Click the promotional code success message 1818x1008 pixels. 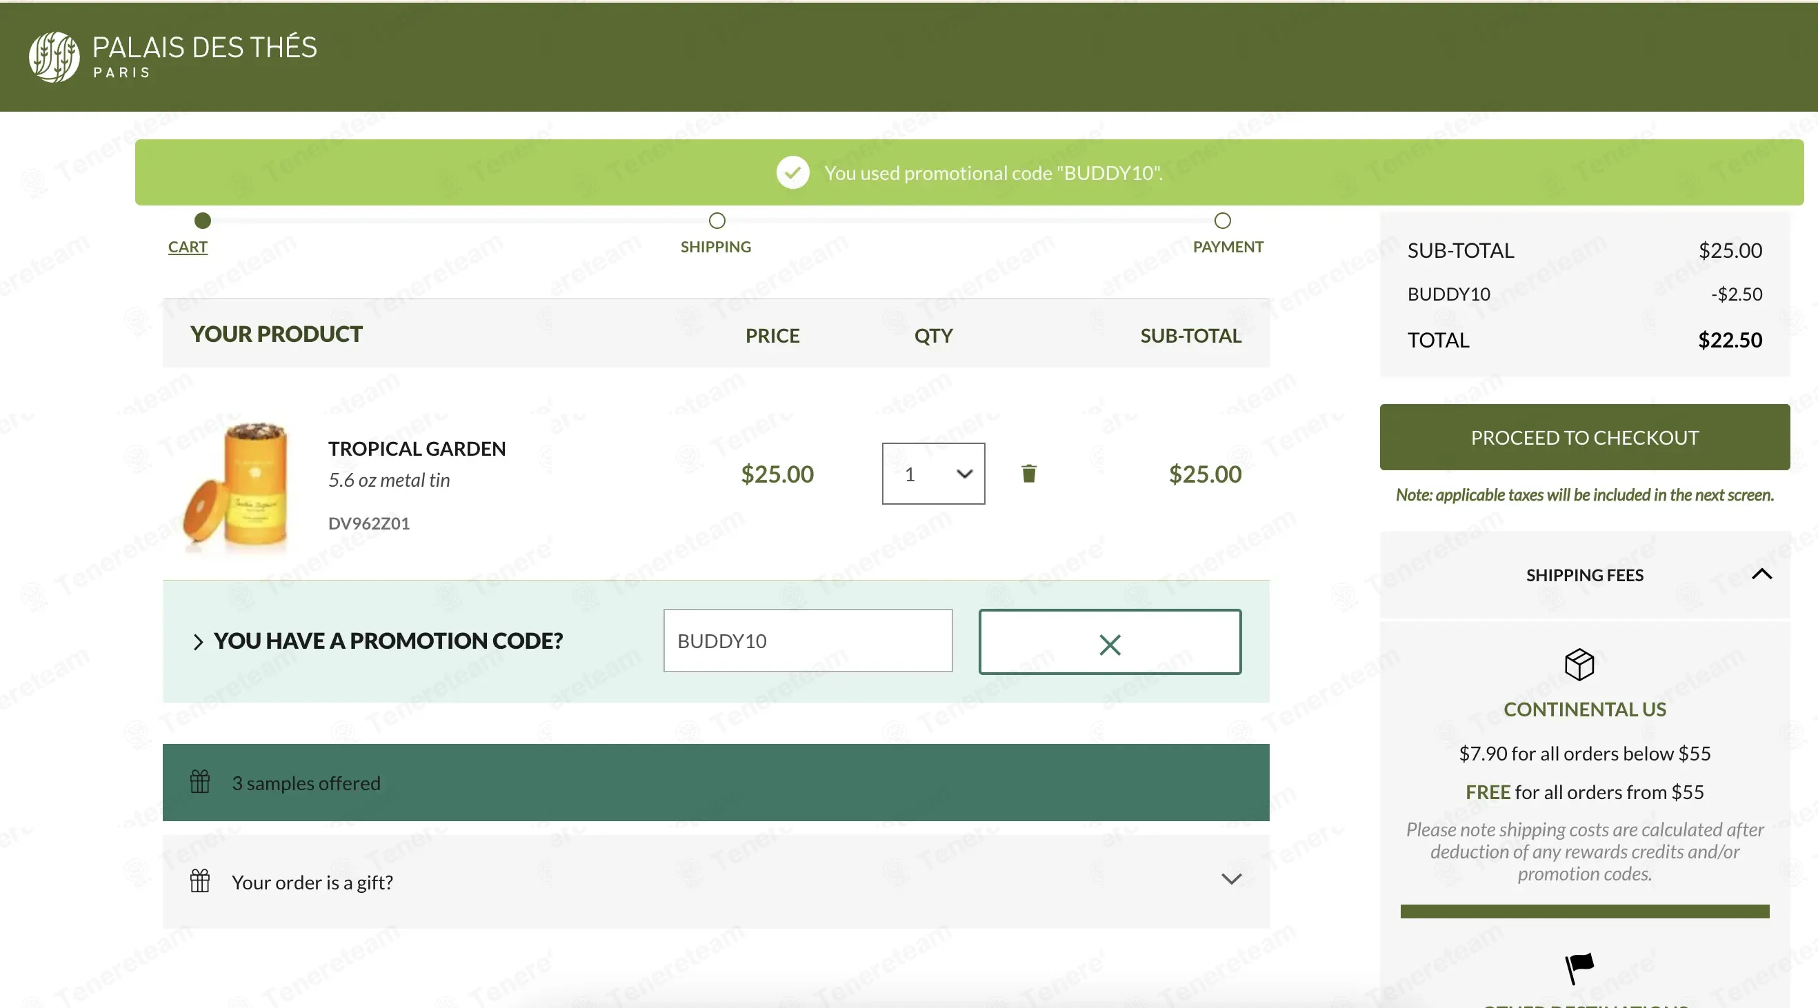coord(993,173)
